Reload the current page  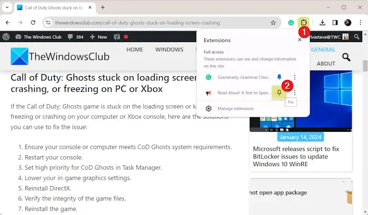pyautogui.click(x=33, y=23)
